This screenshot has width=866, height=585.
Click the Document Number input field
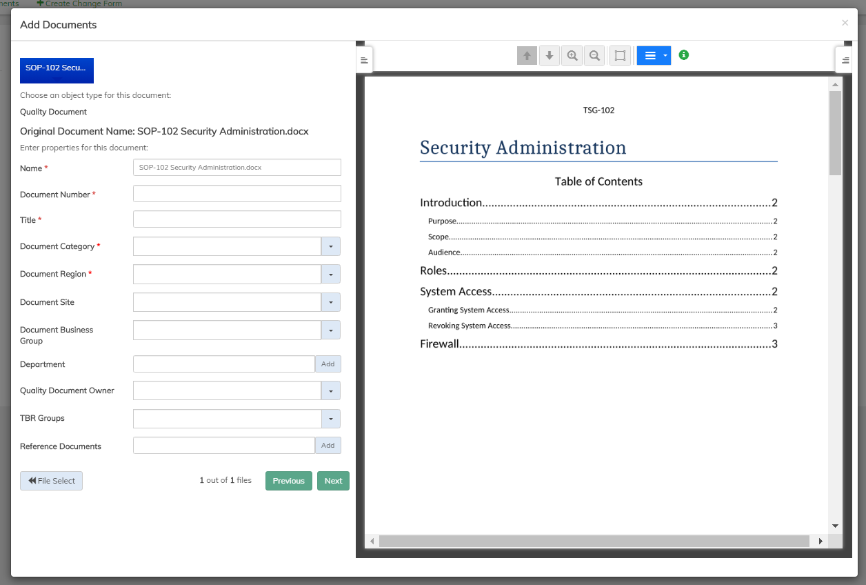236,194
